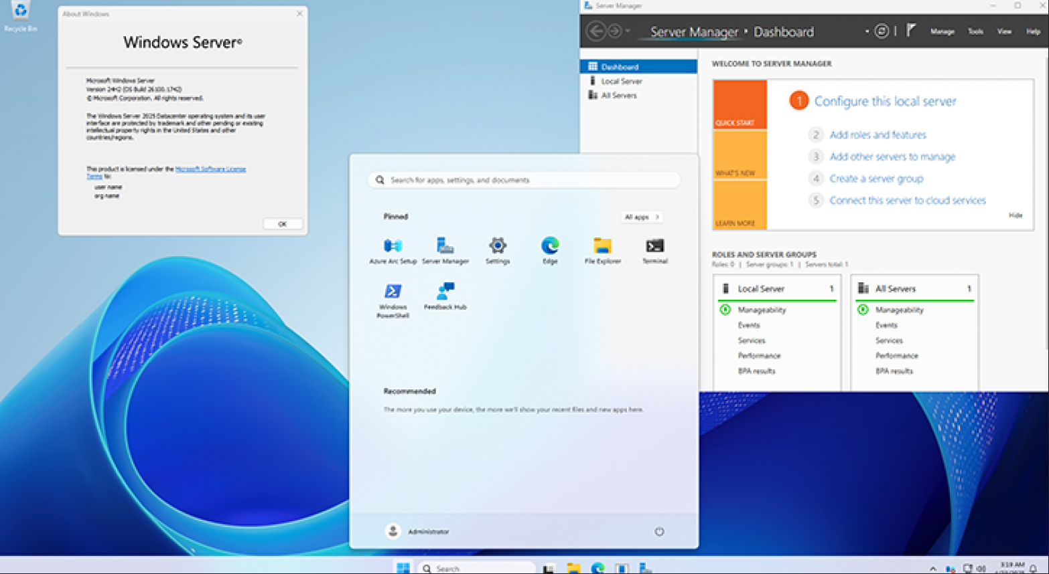Open the Help menu in Server Manager

pyautogui.click(x=1033, y=31)
